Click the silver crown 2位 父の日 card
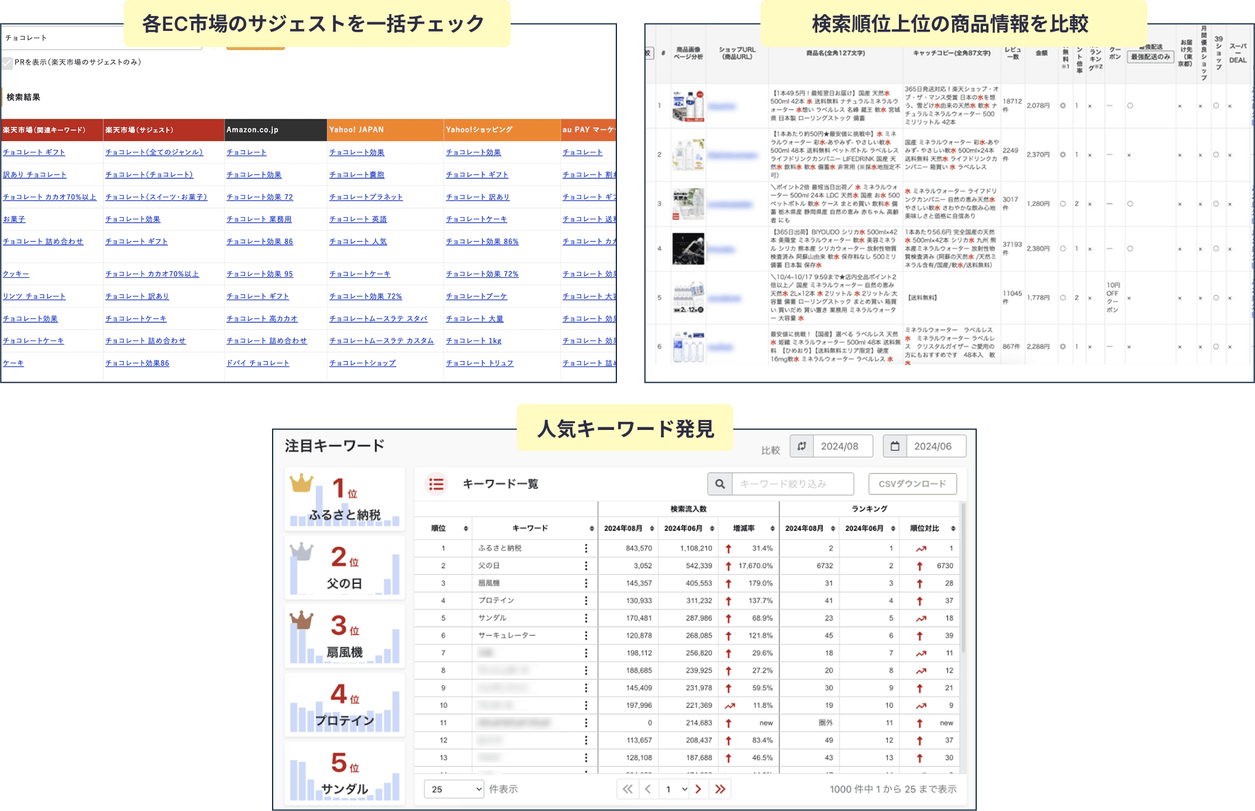The image size is (1255, 811). click(345, 568)
